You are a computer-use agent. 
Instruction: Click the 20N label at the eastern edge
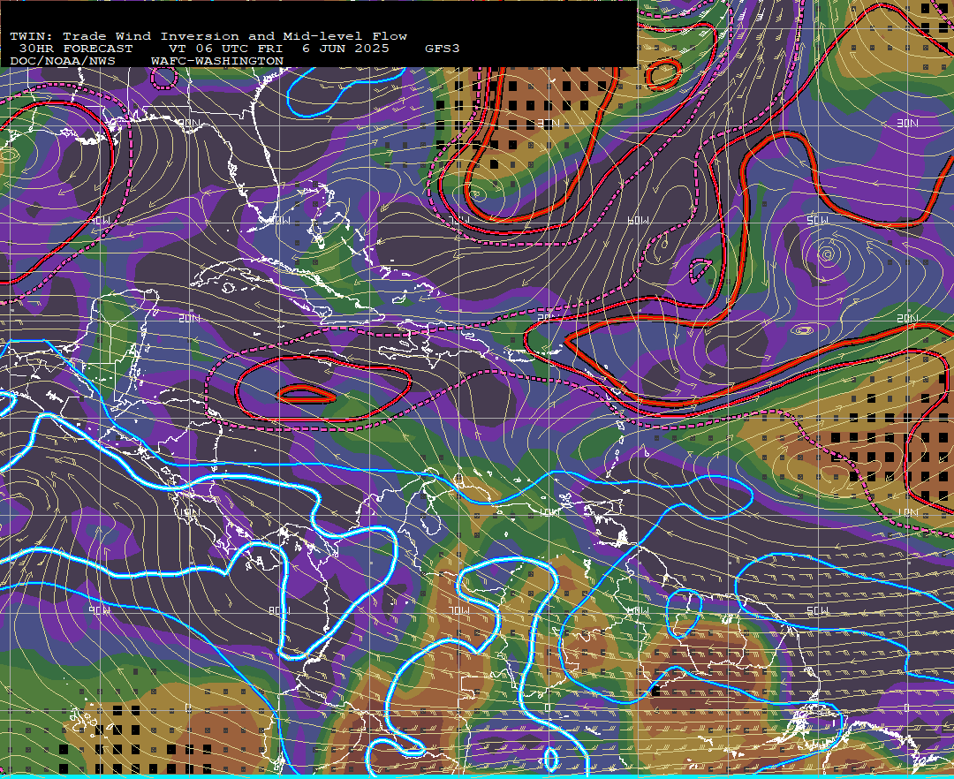pyautogui.click(x=907, y=319)
